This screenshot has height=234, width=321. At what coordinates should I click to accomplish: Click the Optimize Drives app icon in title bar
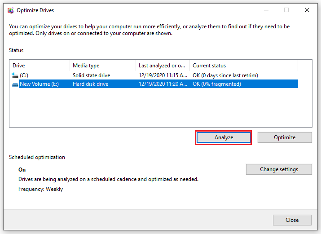(x=10, y=10)
